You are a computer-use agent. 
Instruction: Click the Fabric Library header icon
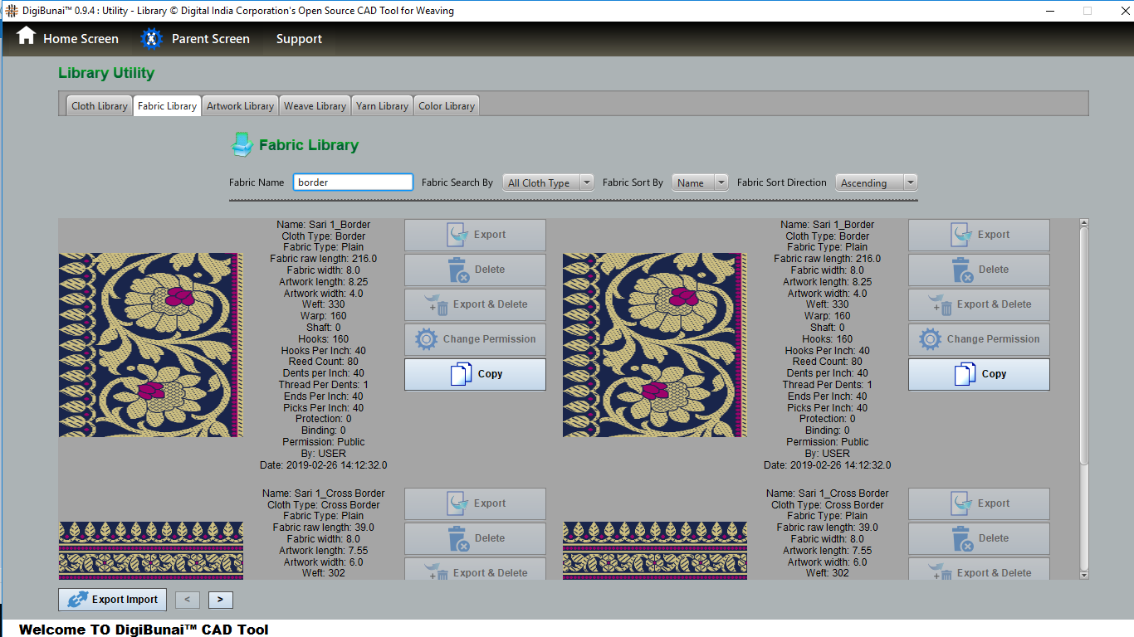tap(242, 145)
